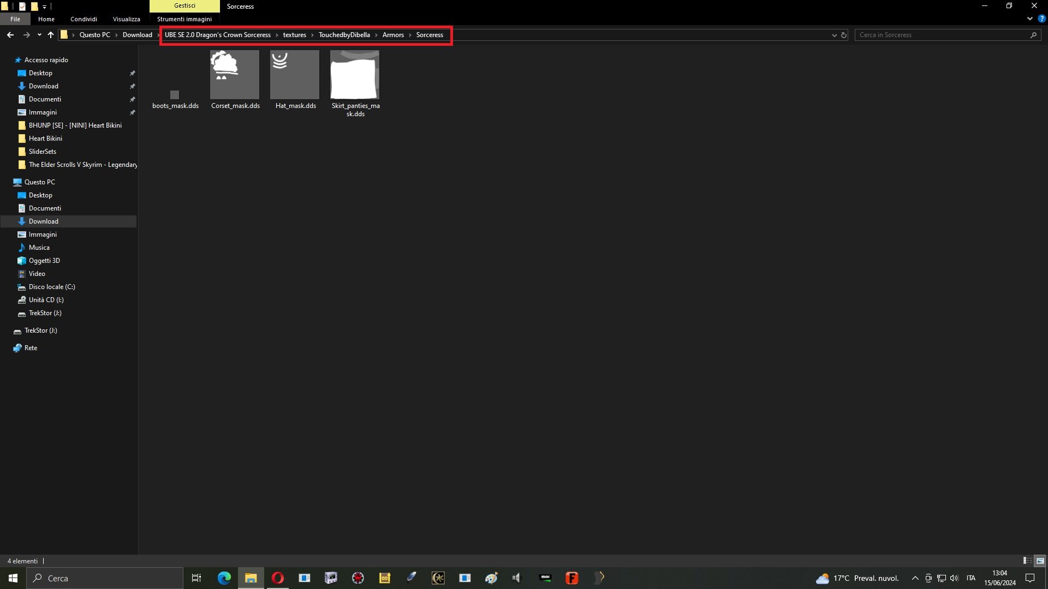The image size is (1048, 589).
Task: Navigate to Download in address bar
Action: (x=138, y=35)
